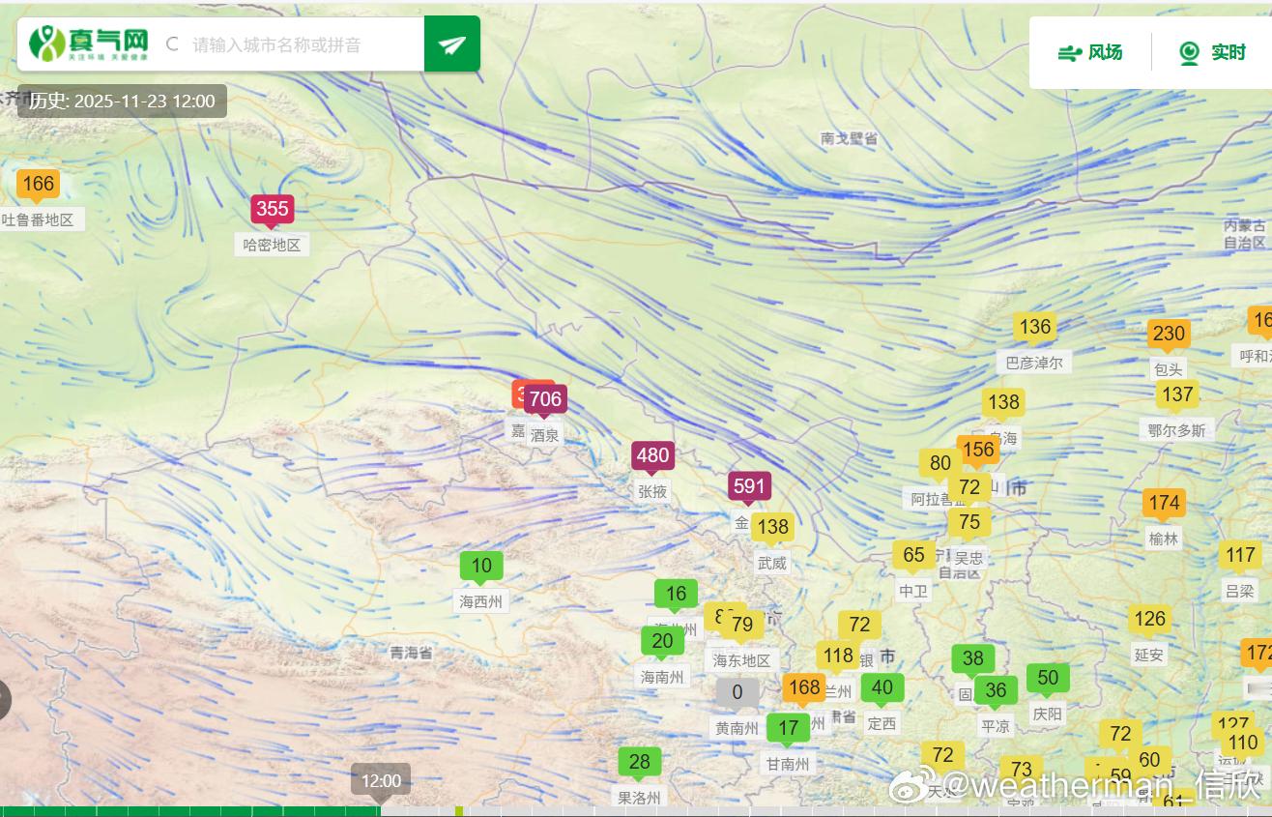
Task: Select the 张掖 city label
Action: pyautogui.click(x=652, y=492)
